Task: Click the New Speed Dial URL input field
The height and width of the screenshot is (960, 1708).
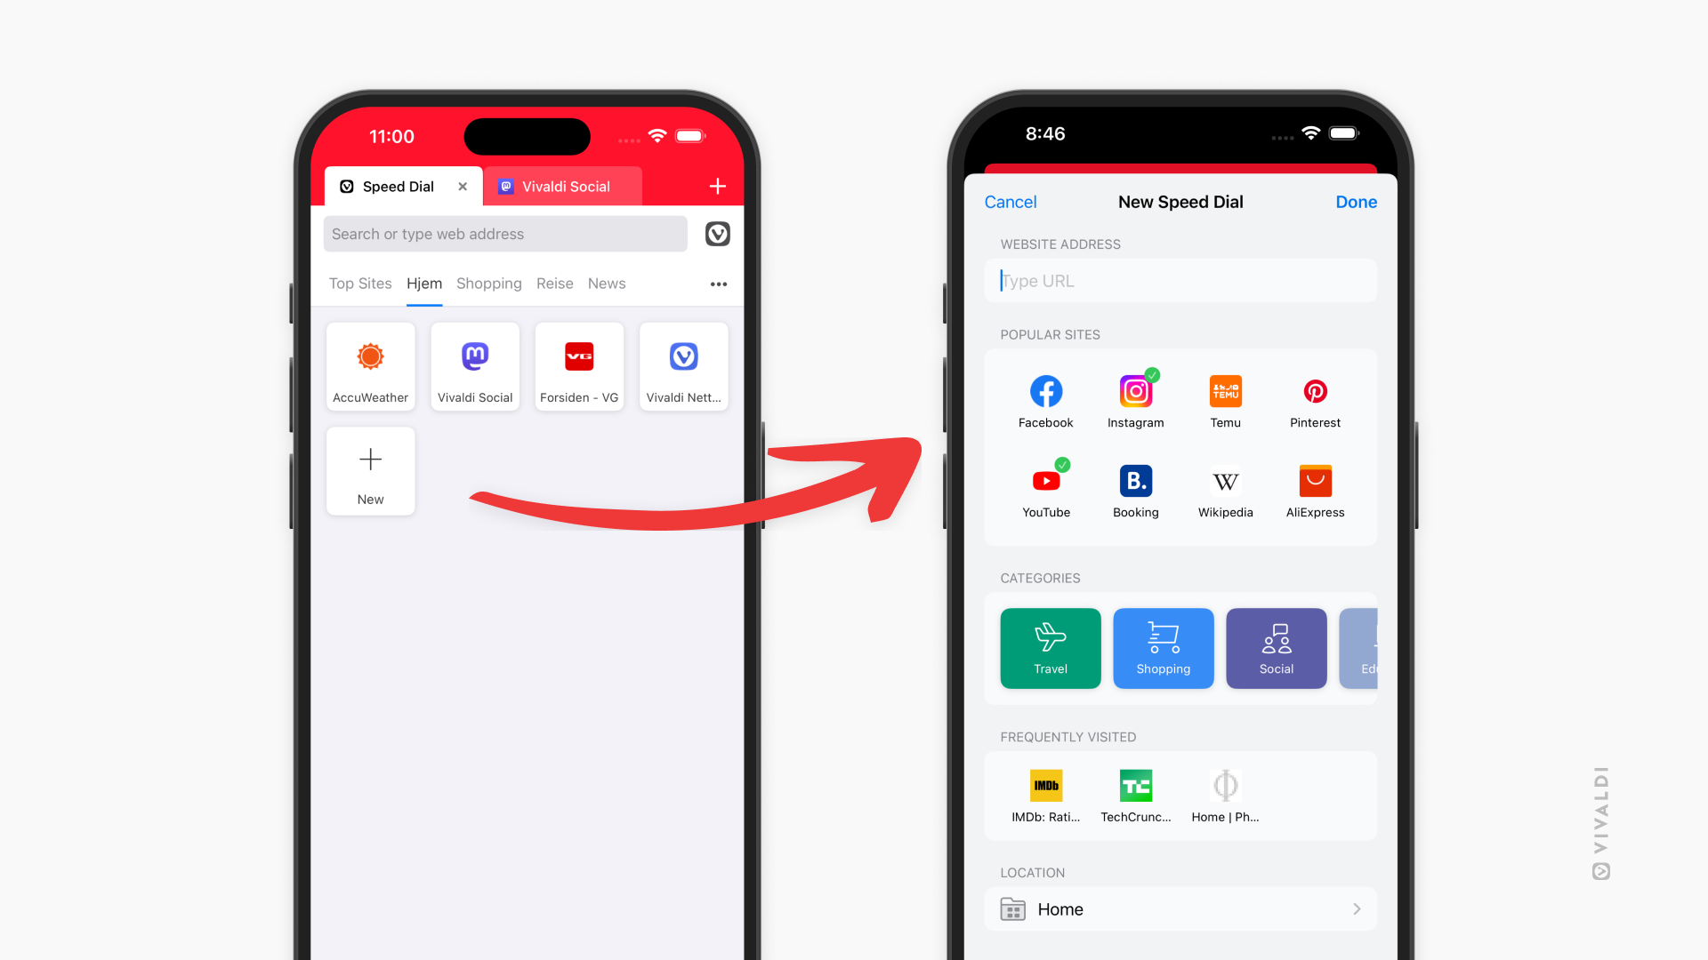Action: pyautogui.click(x=1180, y=280)
